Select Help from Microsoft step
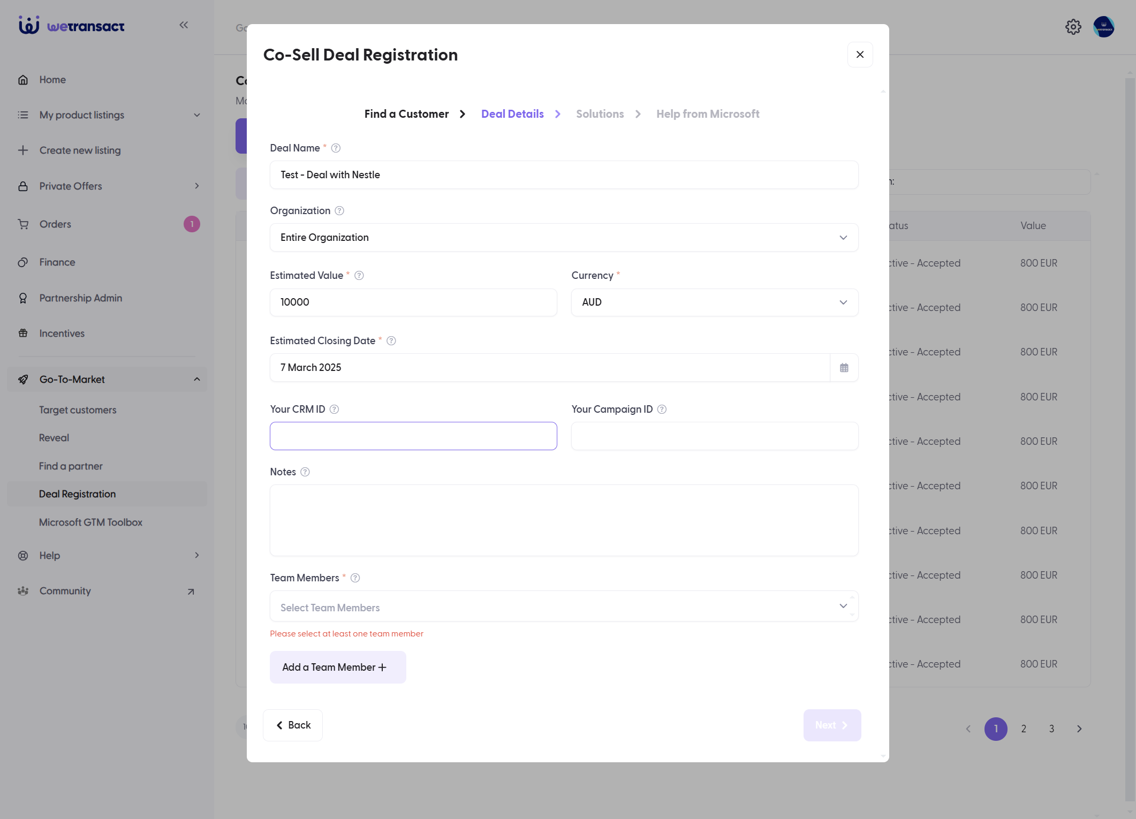1136x819 pixels. 708,114
